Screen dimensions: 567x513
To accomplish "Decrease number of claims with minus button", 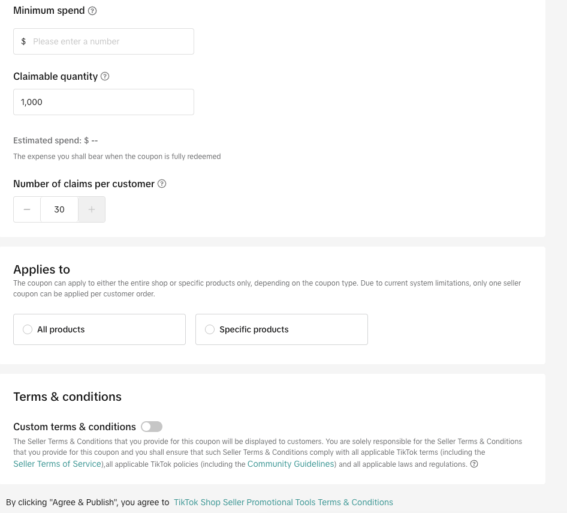I will tap(27, 209).
